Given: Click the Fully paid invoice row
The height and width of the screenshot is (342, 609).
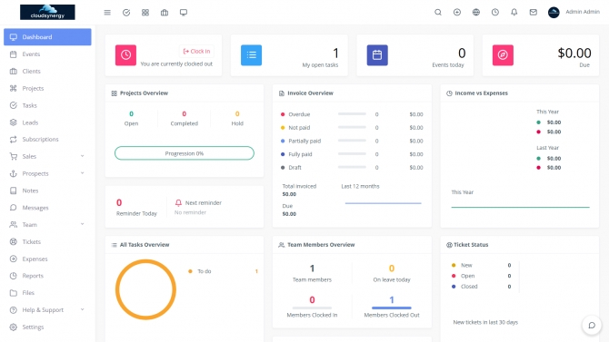Looking at the screenshot, I should (352, 154).
